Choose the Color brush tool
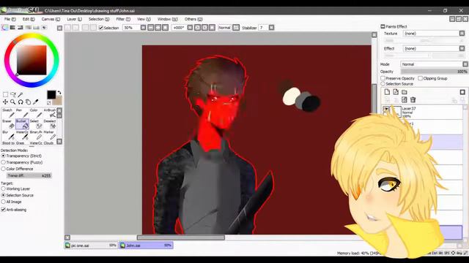Viewport: 469px width, 263px height. 36,113
